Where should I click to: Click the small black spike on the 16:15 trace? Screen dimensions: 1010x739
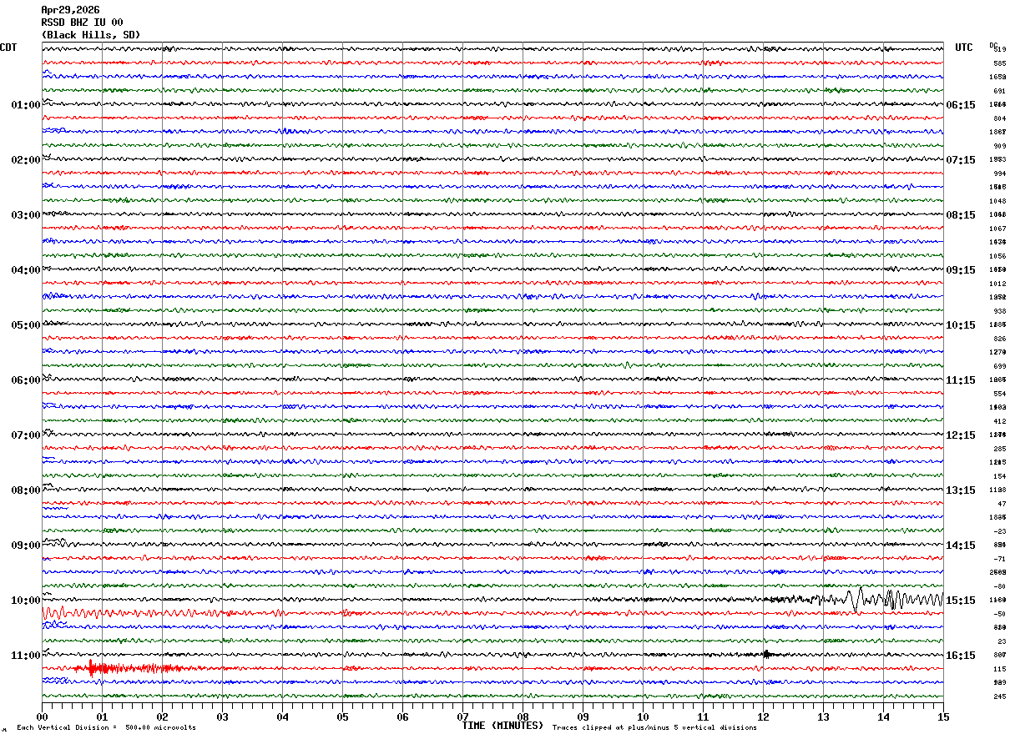click(768, 654)
